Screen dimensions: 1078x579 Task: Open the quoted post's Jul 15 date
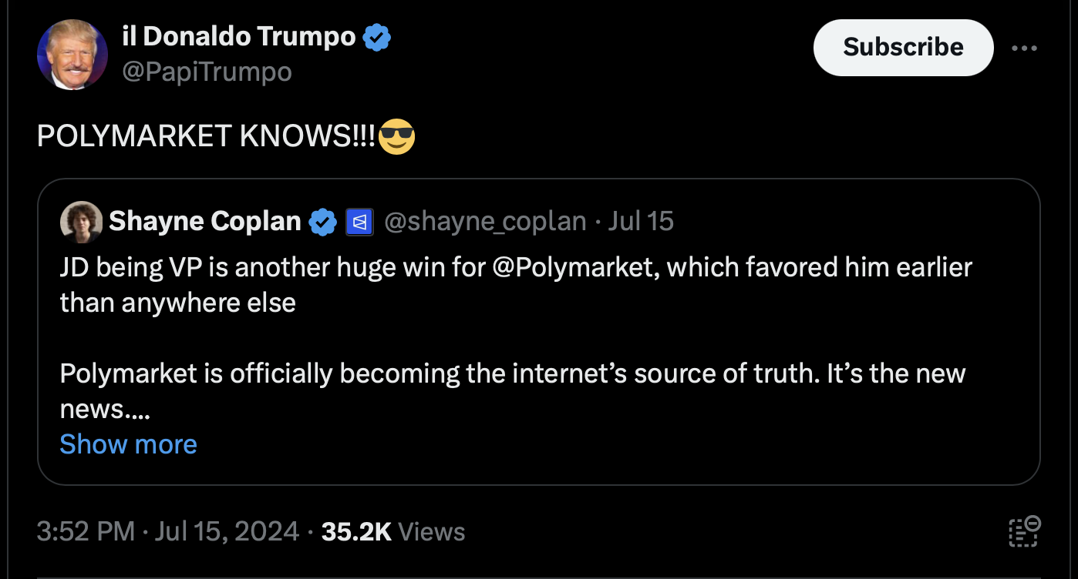641,222
